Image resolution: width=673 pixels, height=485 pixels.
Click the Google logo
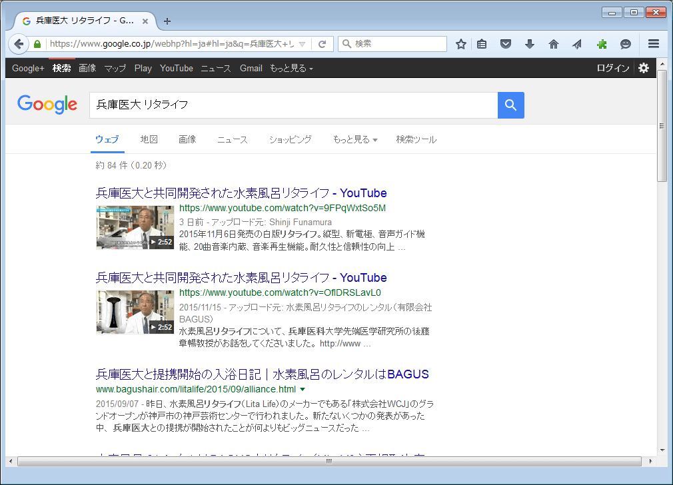coord(47,105)
